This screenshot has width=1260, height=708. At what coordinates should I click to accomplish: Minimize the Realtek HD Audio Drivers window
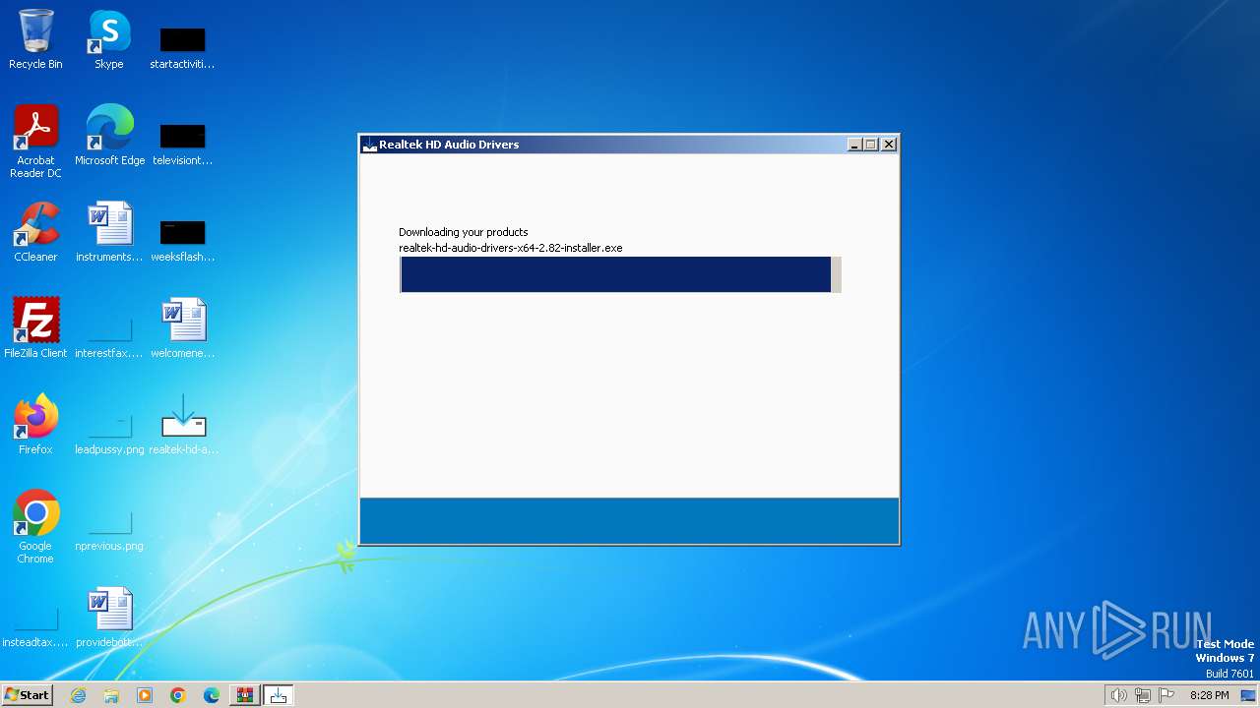point(854,145)
